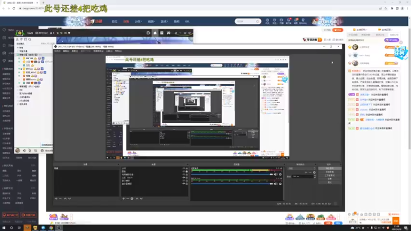Click orange send button beside chat input
Screen dimensions: 411x231
[396, 220]
